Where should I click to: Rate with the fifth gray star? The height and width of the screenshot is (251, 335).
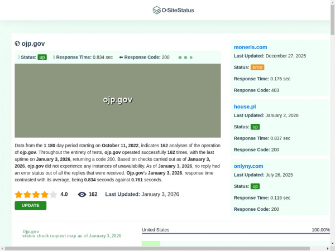53,195
